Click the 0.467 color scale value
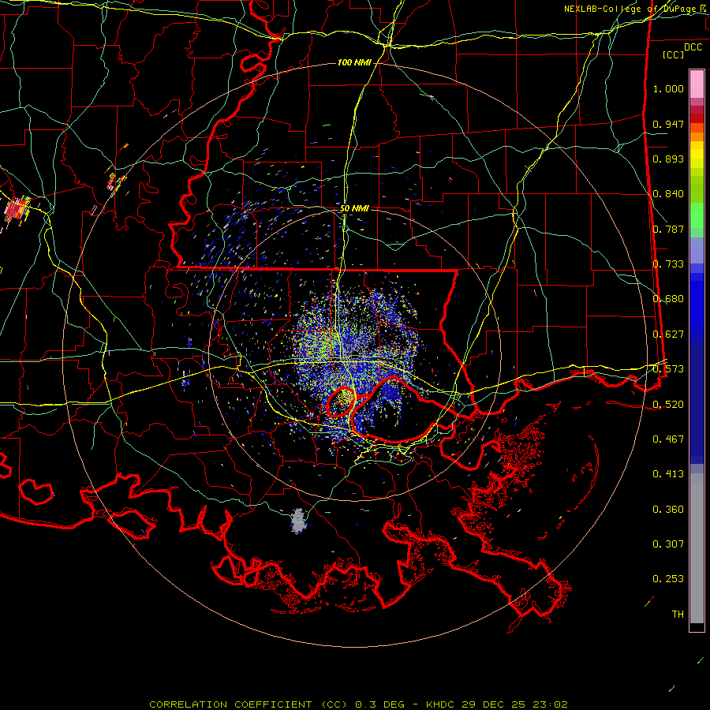 click(x=668, y=439)
